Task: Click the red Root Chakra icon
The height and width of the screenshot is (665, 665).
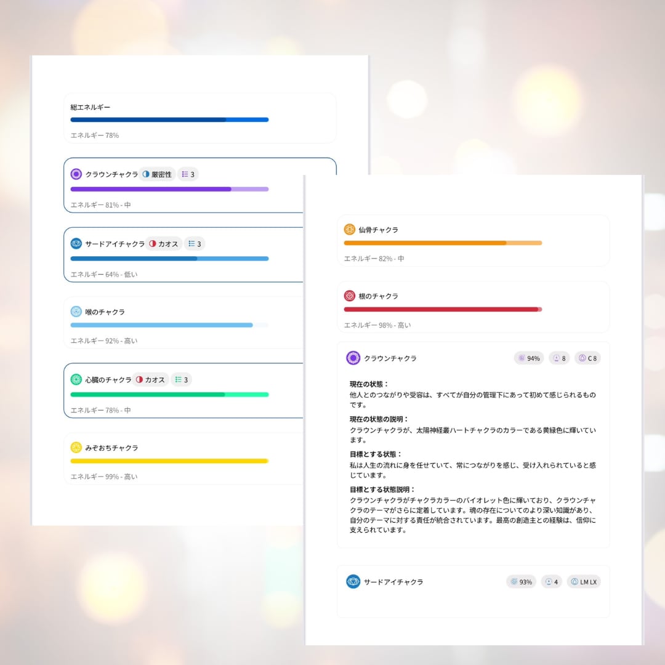Action: pyautogui.click(x=350, y=296)
